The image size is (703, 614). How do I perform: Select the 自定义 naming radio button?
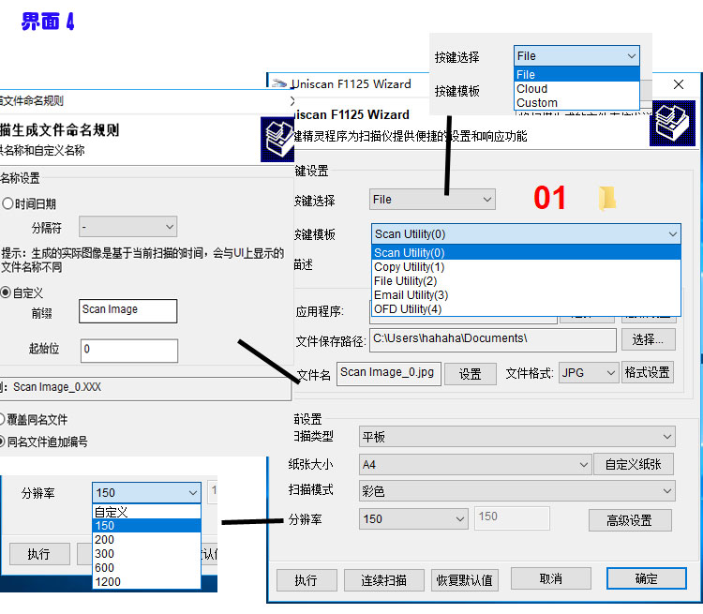pyautogui.click(x=5, y=292)
